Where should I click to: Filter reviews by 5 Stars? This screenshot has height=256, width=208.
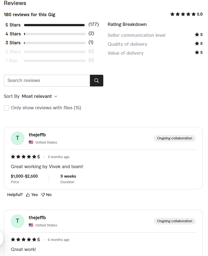(x=13, y=25)
